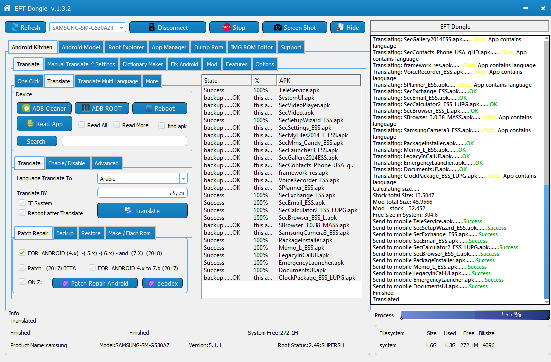551x362 pixels.
Task: Select Manual Translate ^ Settings tab
Action: click(81, 64)
